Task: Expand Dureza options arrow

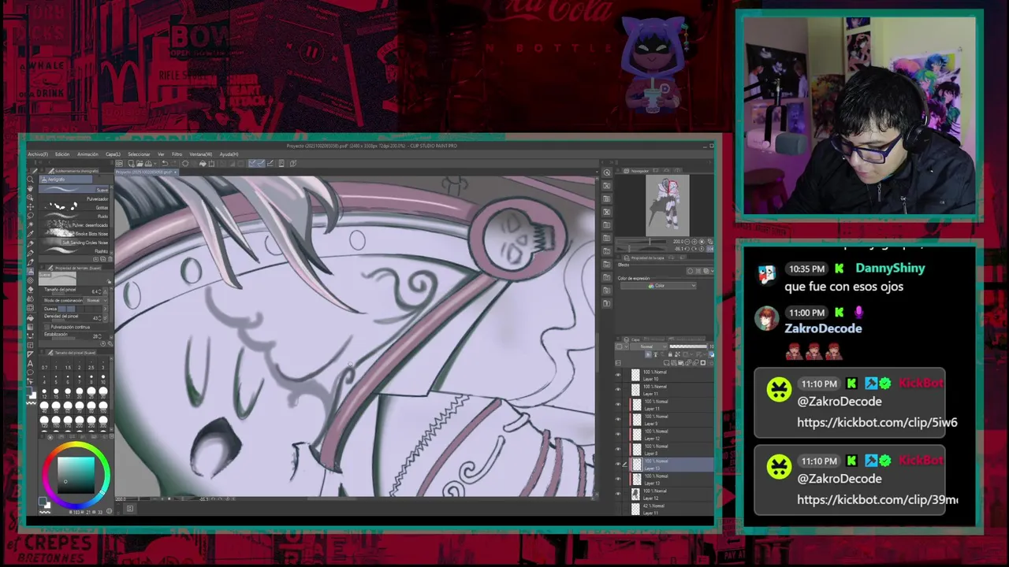Action: (105, 309)
